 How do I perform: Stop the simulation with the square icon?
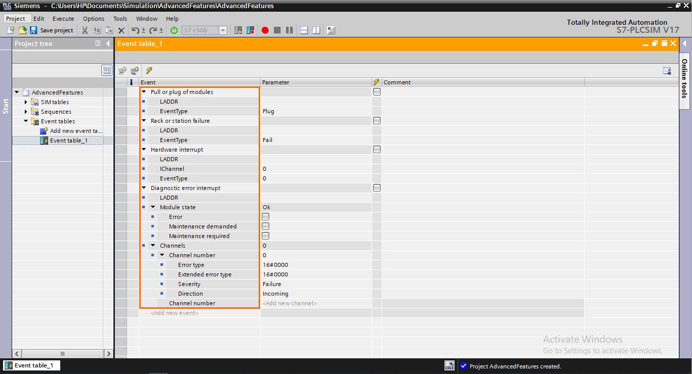(277, 30)
